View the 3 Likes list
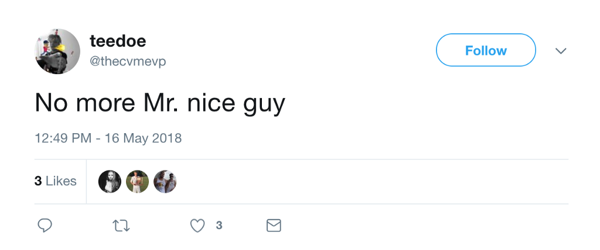Screen dimensions: 600x250 coord(56,181)
